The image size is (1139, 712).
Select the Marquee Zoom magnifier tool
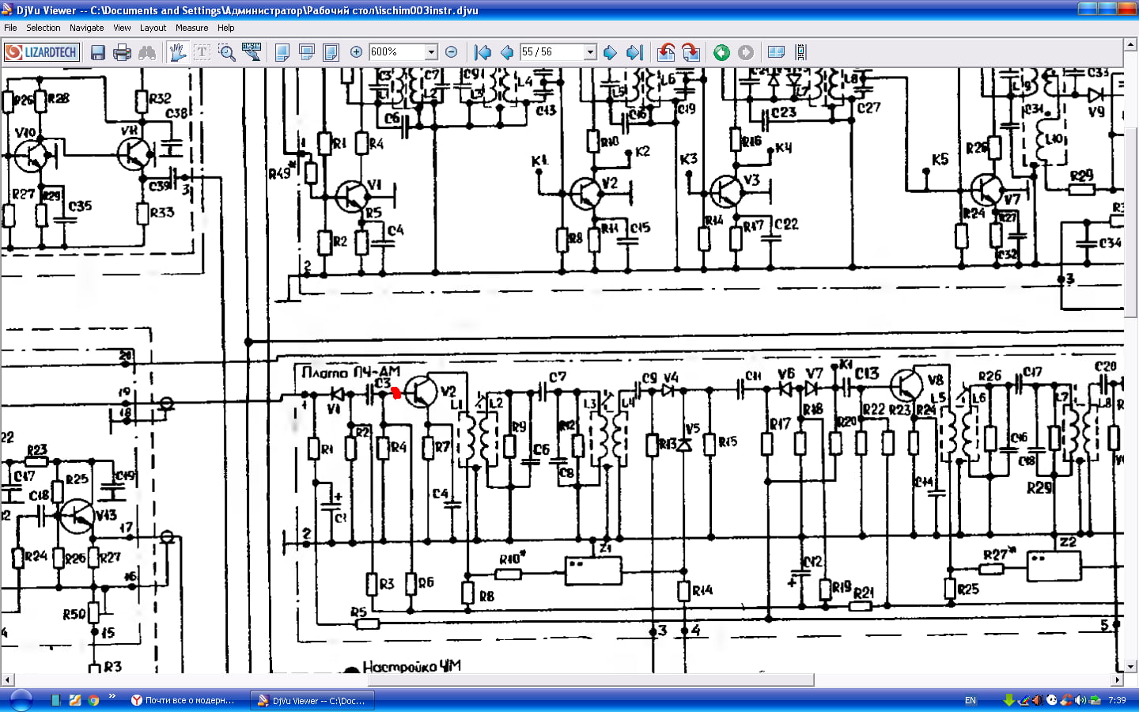click(227, 52)
